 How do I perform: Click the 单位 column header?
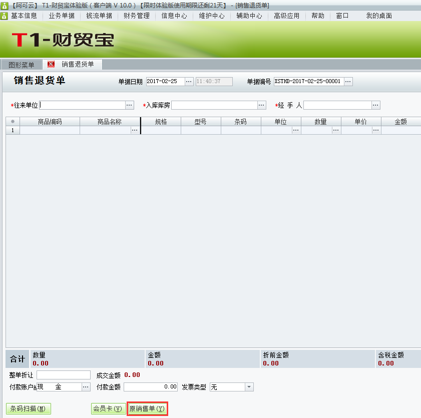click(x=281, y=122)
